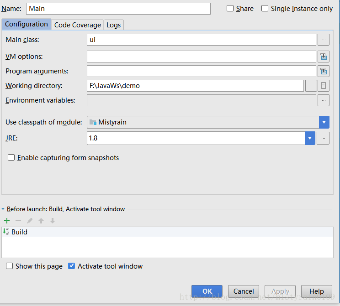340x306 pixels.
Task: Expand the Program arguments field editor
Action: pyautogui.click(x=323, y=71)
